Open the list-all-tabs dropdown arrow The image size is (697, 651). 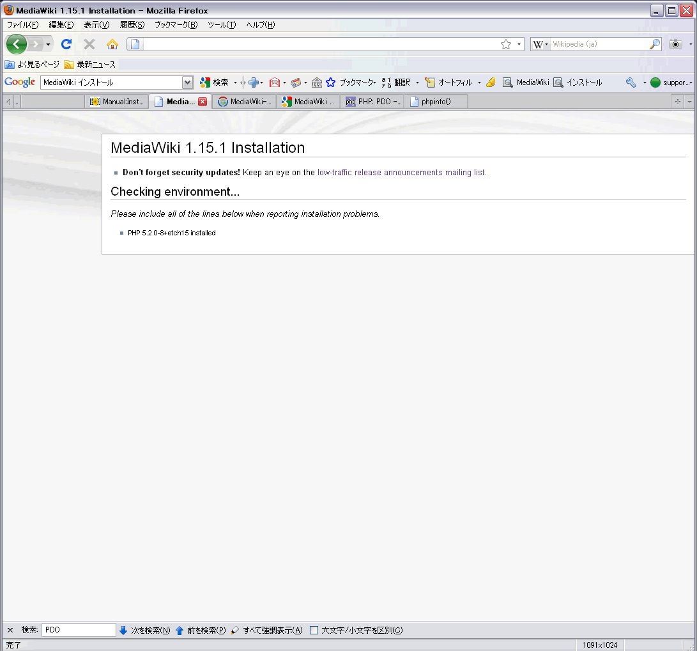tap(689, 102)
